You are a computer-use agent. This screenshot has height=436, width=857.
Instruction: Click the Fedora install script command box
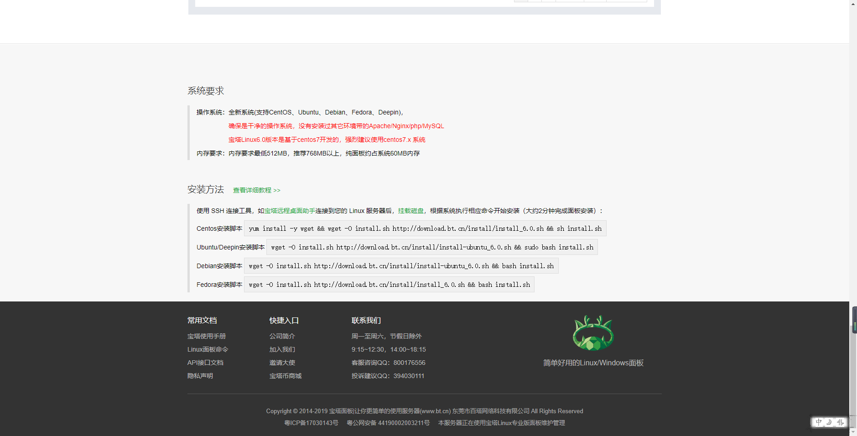389,285
